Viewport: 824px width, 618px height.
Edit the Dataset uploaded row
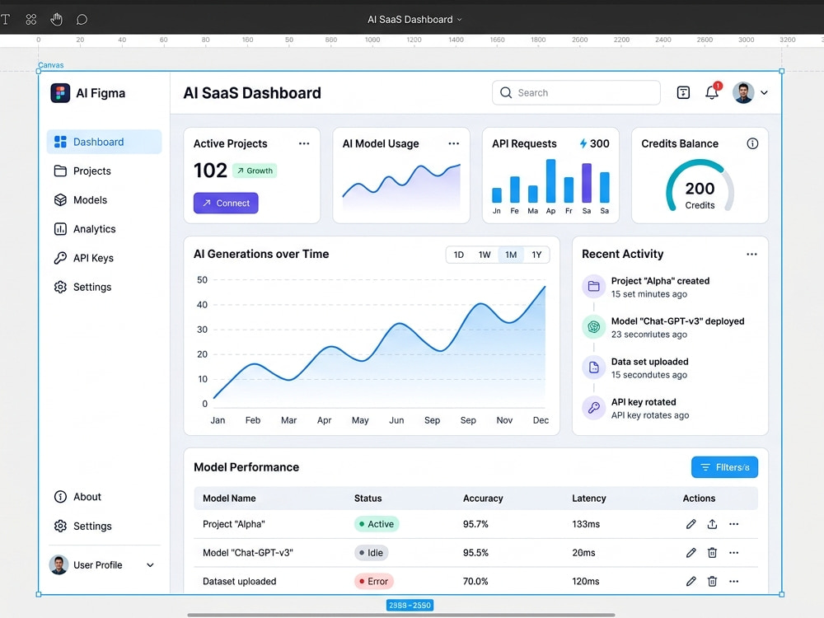point(691,581)
